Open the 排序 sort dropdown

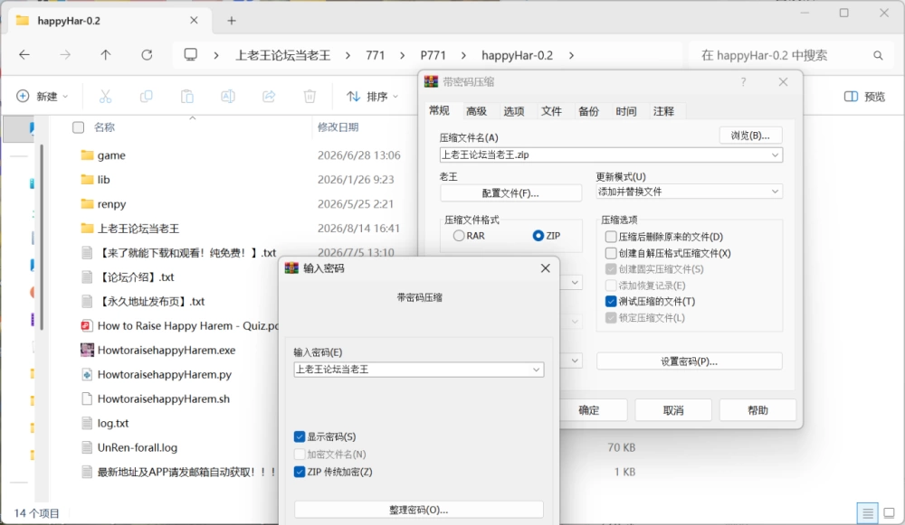pos(373,97)
